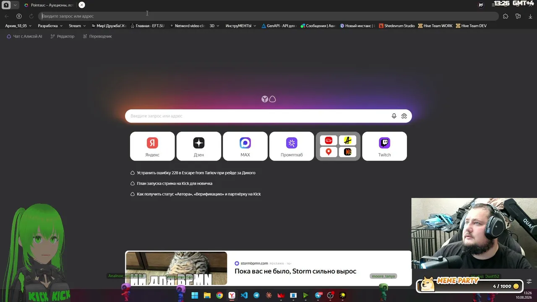
Task: Expand the Архив_18_05 bookmark folder
Action: 18,26
